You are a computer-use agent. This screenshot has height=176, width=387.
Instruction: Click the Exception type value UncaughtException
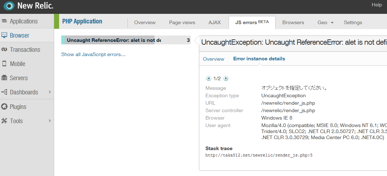coord(283,95)
